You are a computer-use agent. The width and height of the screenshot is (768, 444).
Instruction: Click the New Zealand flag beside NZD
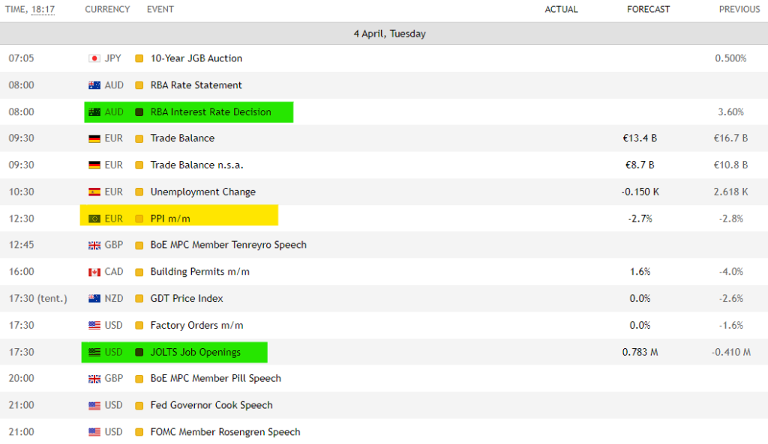pos(94,298)
